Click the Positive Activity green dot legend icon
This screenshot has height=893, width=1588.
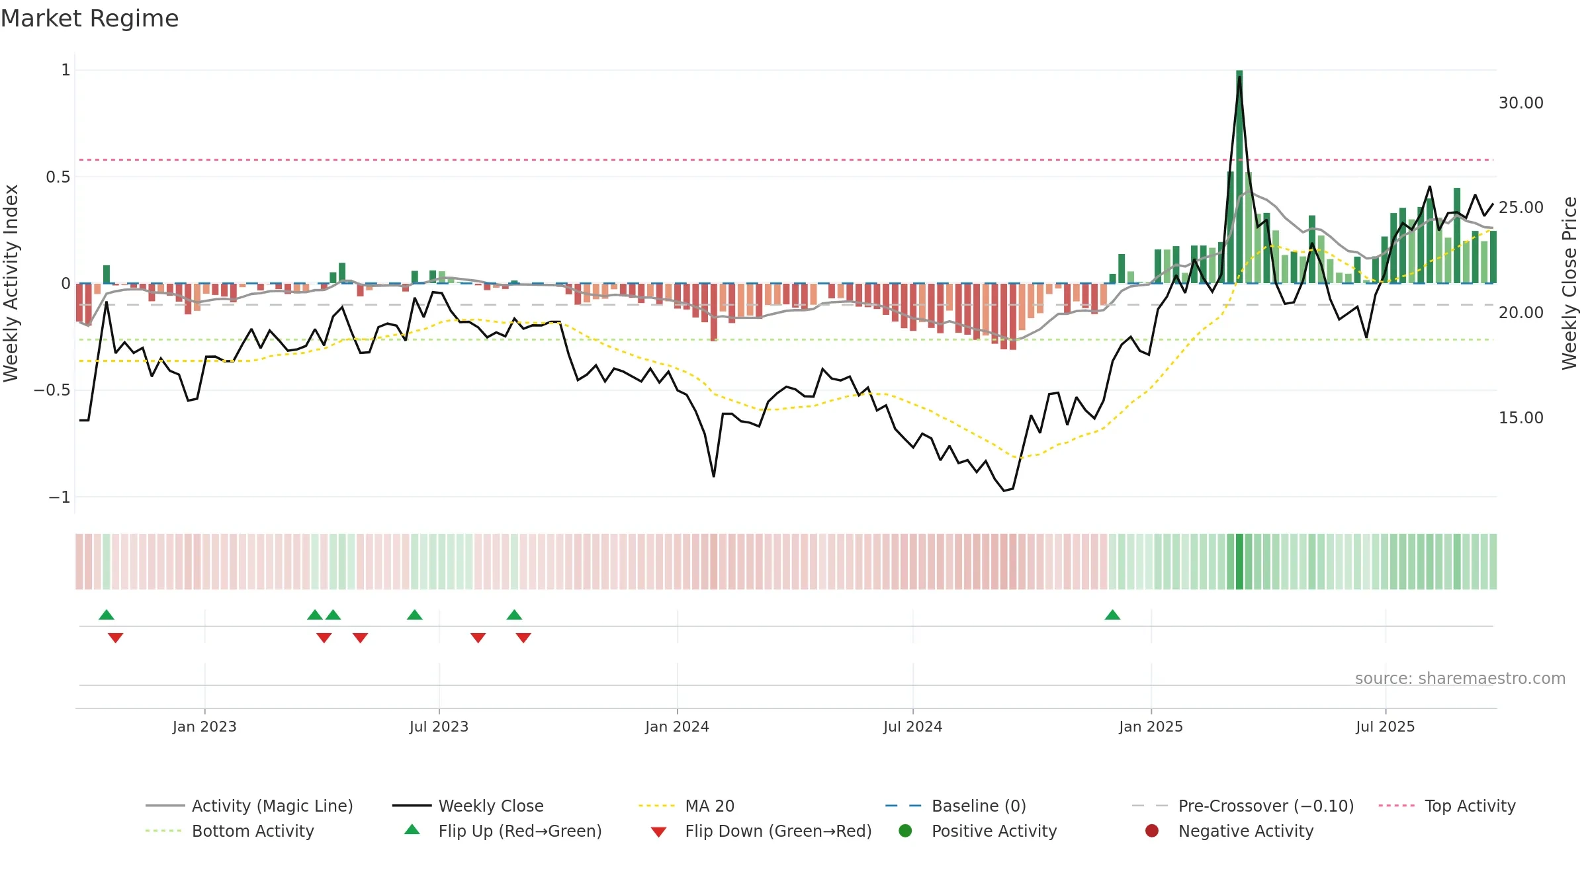[905, 831]
